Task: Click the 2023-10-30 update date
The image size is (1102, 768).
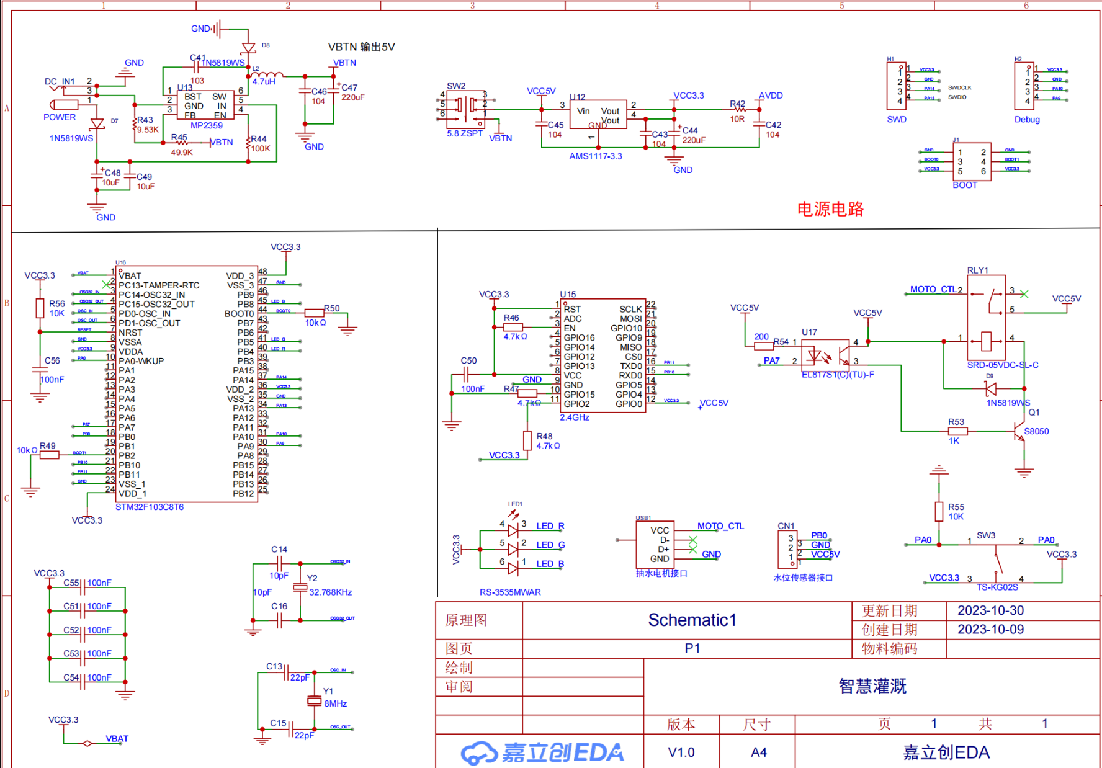Action: click(991, 610)
